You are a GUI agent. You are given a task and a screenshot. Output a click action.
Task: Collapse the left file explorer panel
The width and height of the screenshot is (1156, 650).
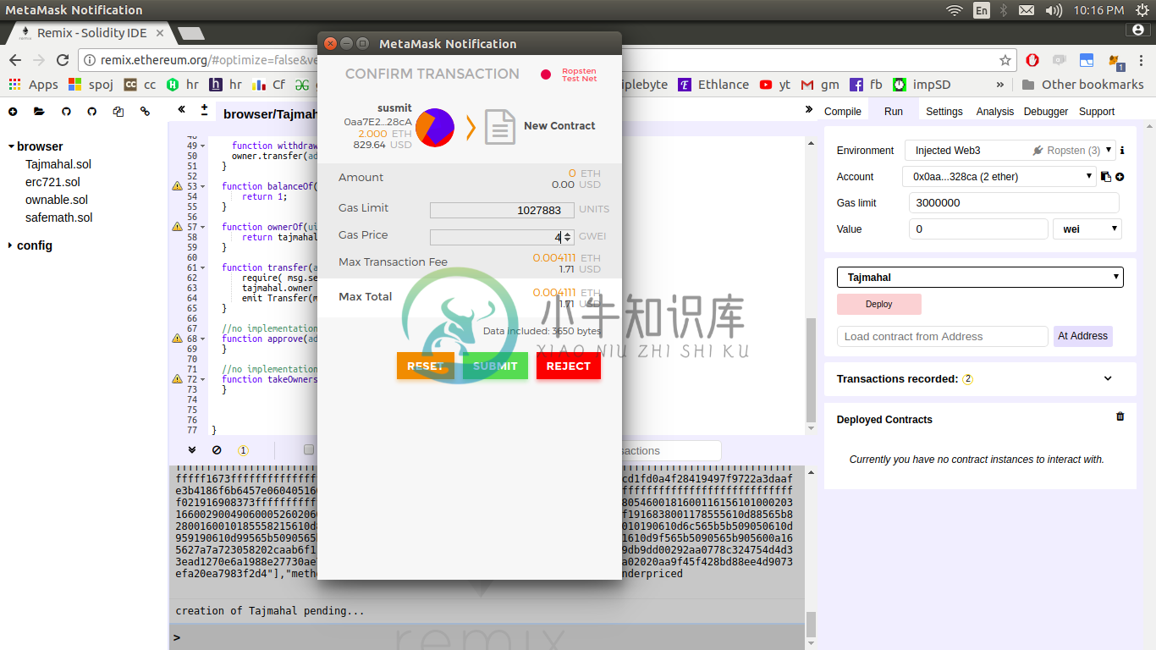click(x=181, y=110)
